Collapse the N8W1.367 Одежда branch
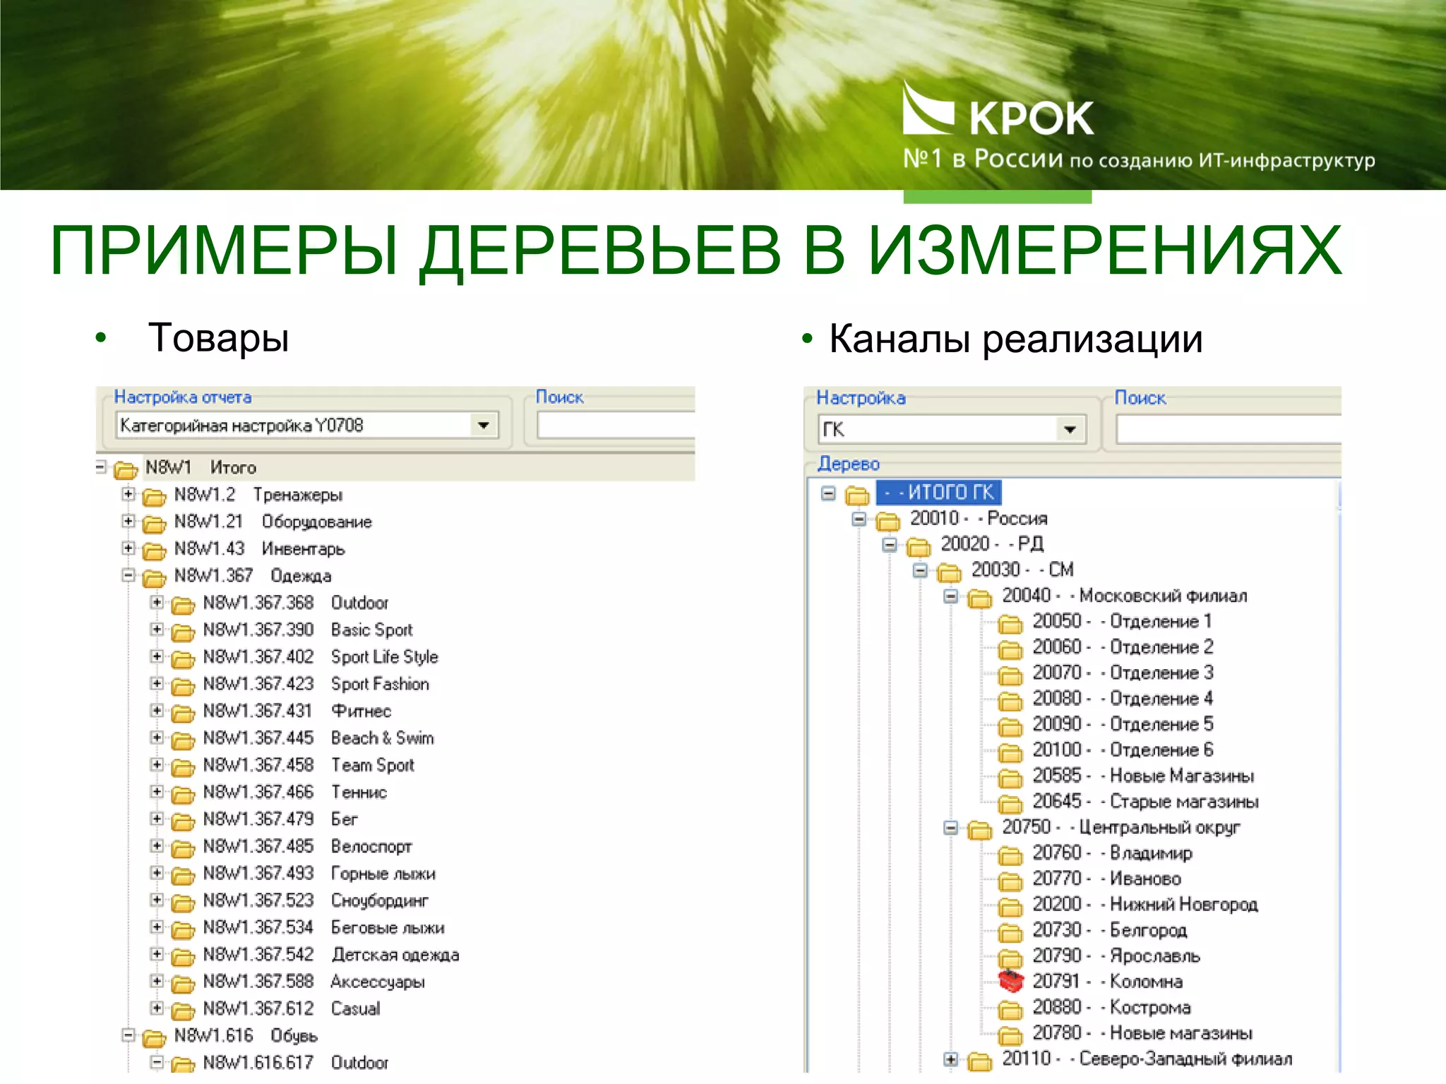 (x=128, y=575)
